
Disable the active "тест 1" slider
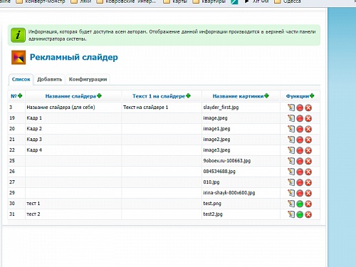coord(300,204)
